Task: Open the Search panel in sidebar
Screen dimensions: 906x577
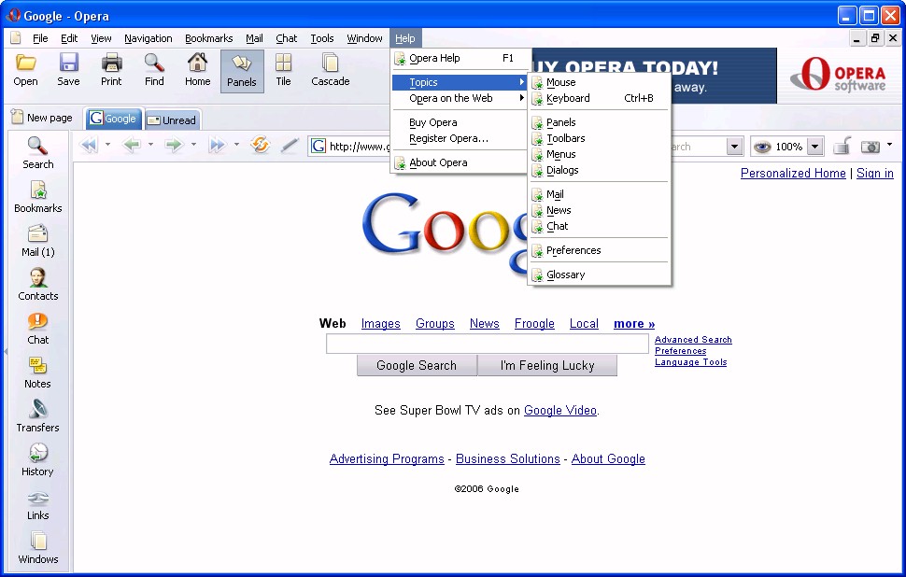Action: [x=38, y=153]
